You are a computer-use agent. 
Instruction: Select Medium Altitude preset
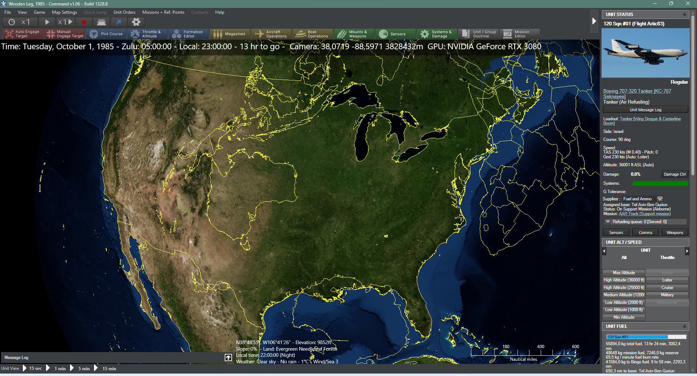click(x=624, y=295)
